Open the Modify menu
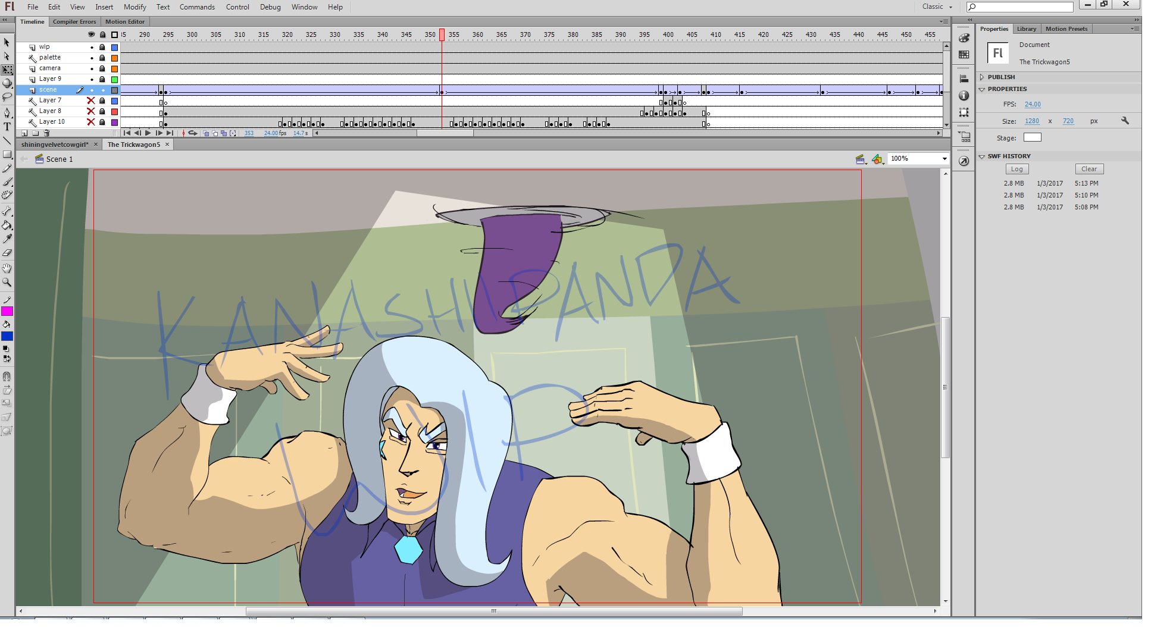This screenshot has width=1151, height=627. click(135, 7)
